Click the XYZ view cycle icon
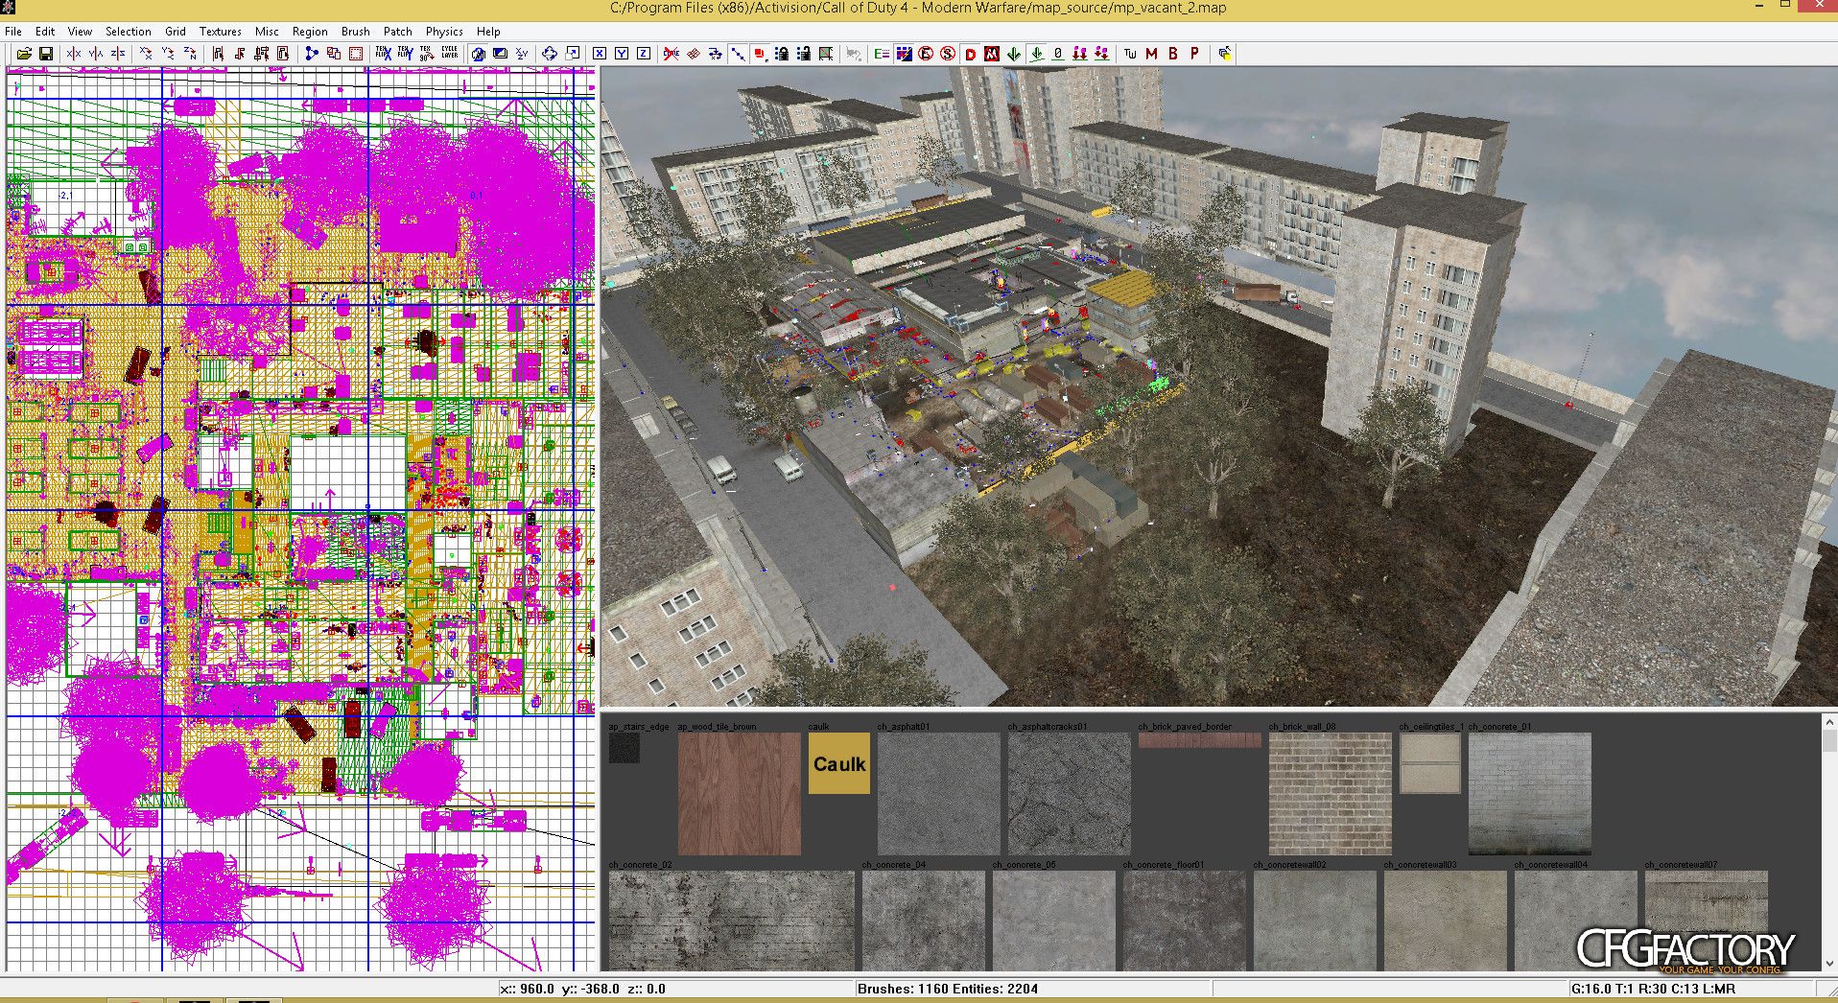Image resolution: width=1838 pixels, height=1003 pixels. [x=522, y=54]
